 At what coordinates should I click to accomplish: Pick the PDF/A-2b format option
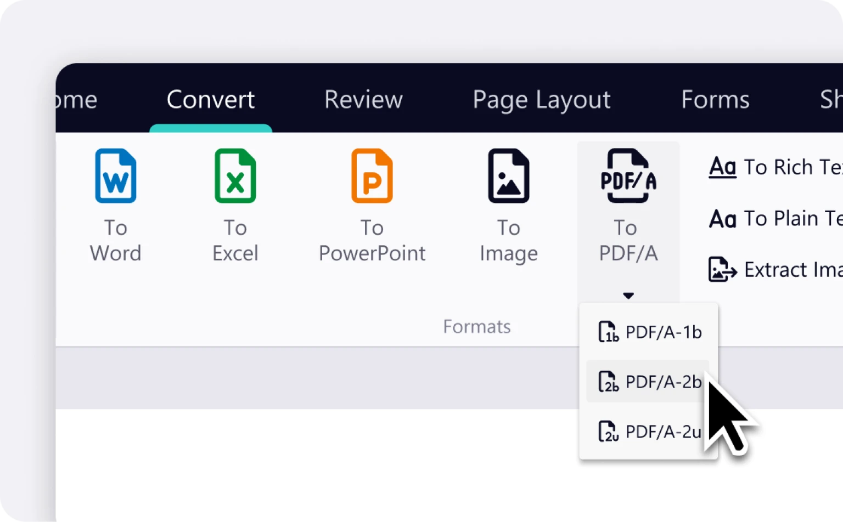(x=649, y=382)
